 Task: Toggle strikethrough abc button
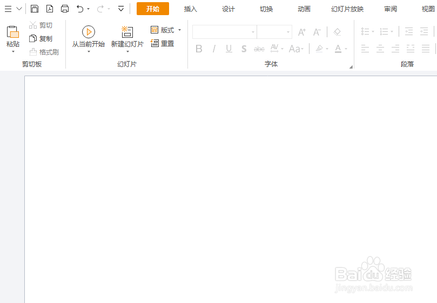coord(259,49)
